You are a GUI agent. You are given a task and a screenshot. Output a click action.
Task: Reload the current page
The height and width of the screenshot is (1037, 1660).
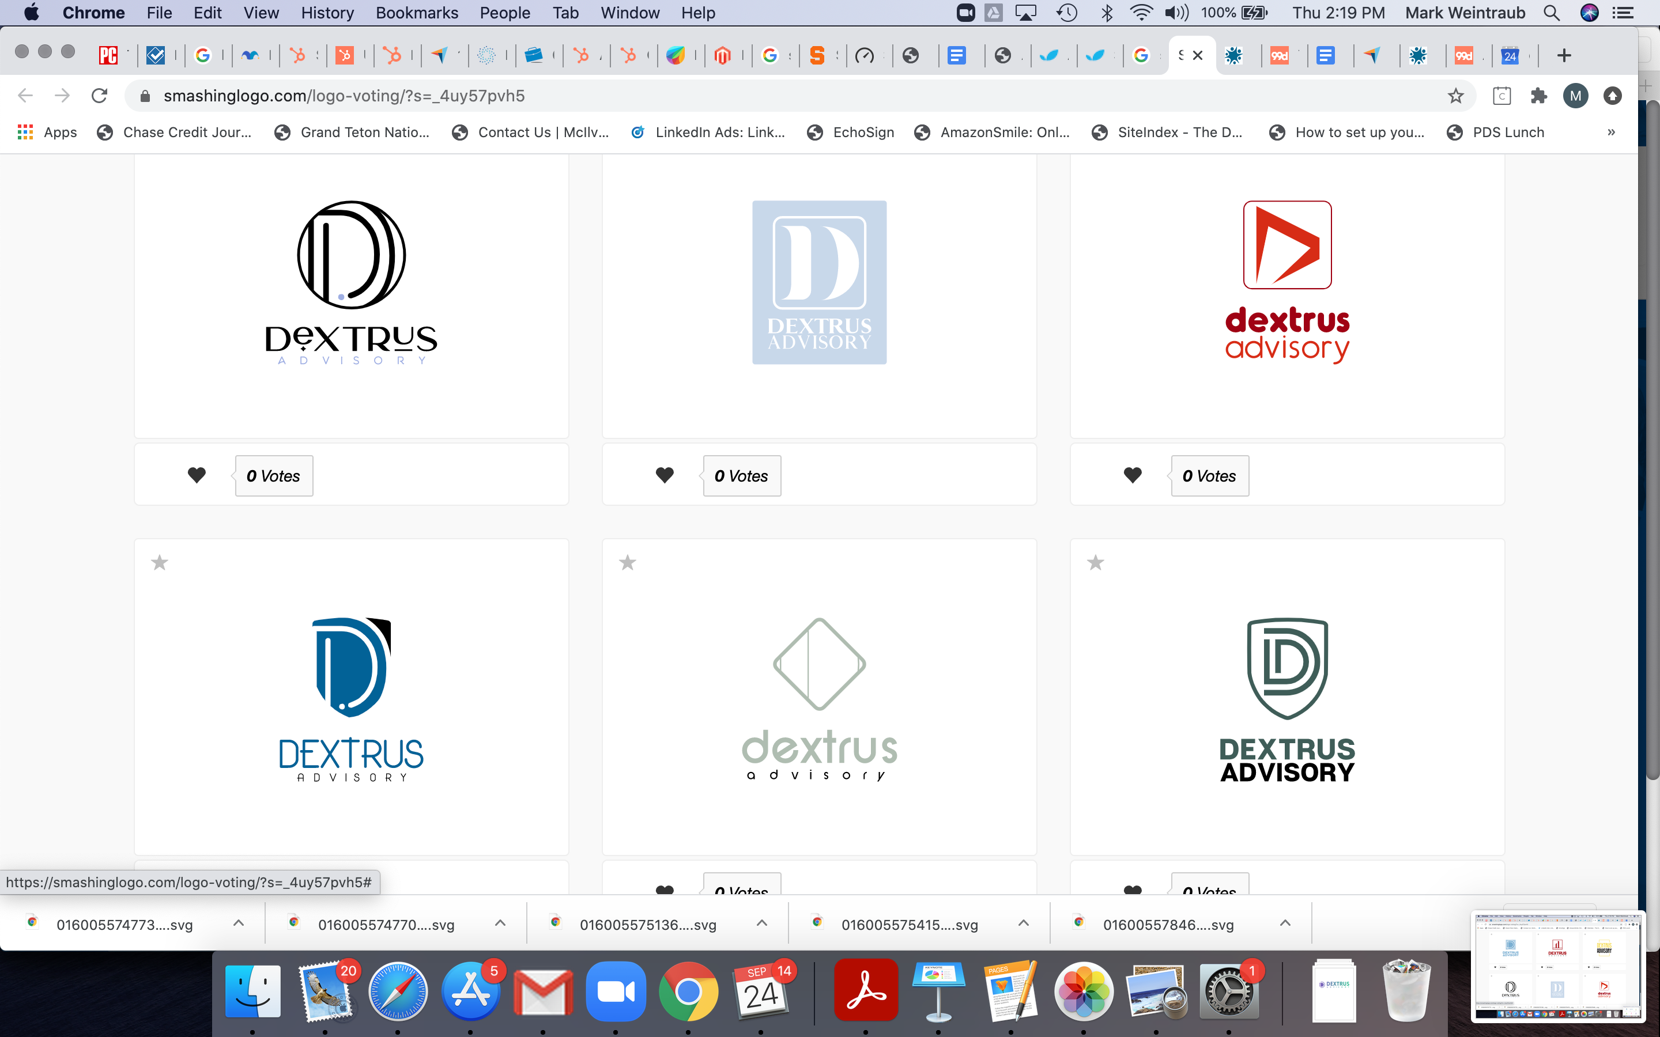click(100, 96)
